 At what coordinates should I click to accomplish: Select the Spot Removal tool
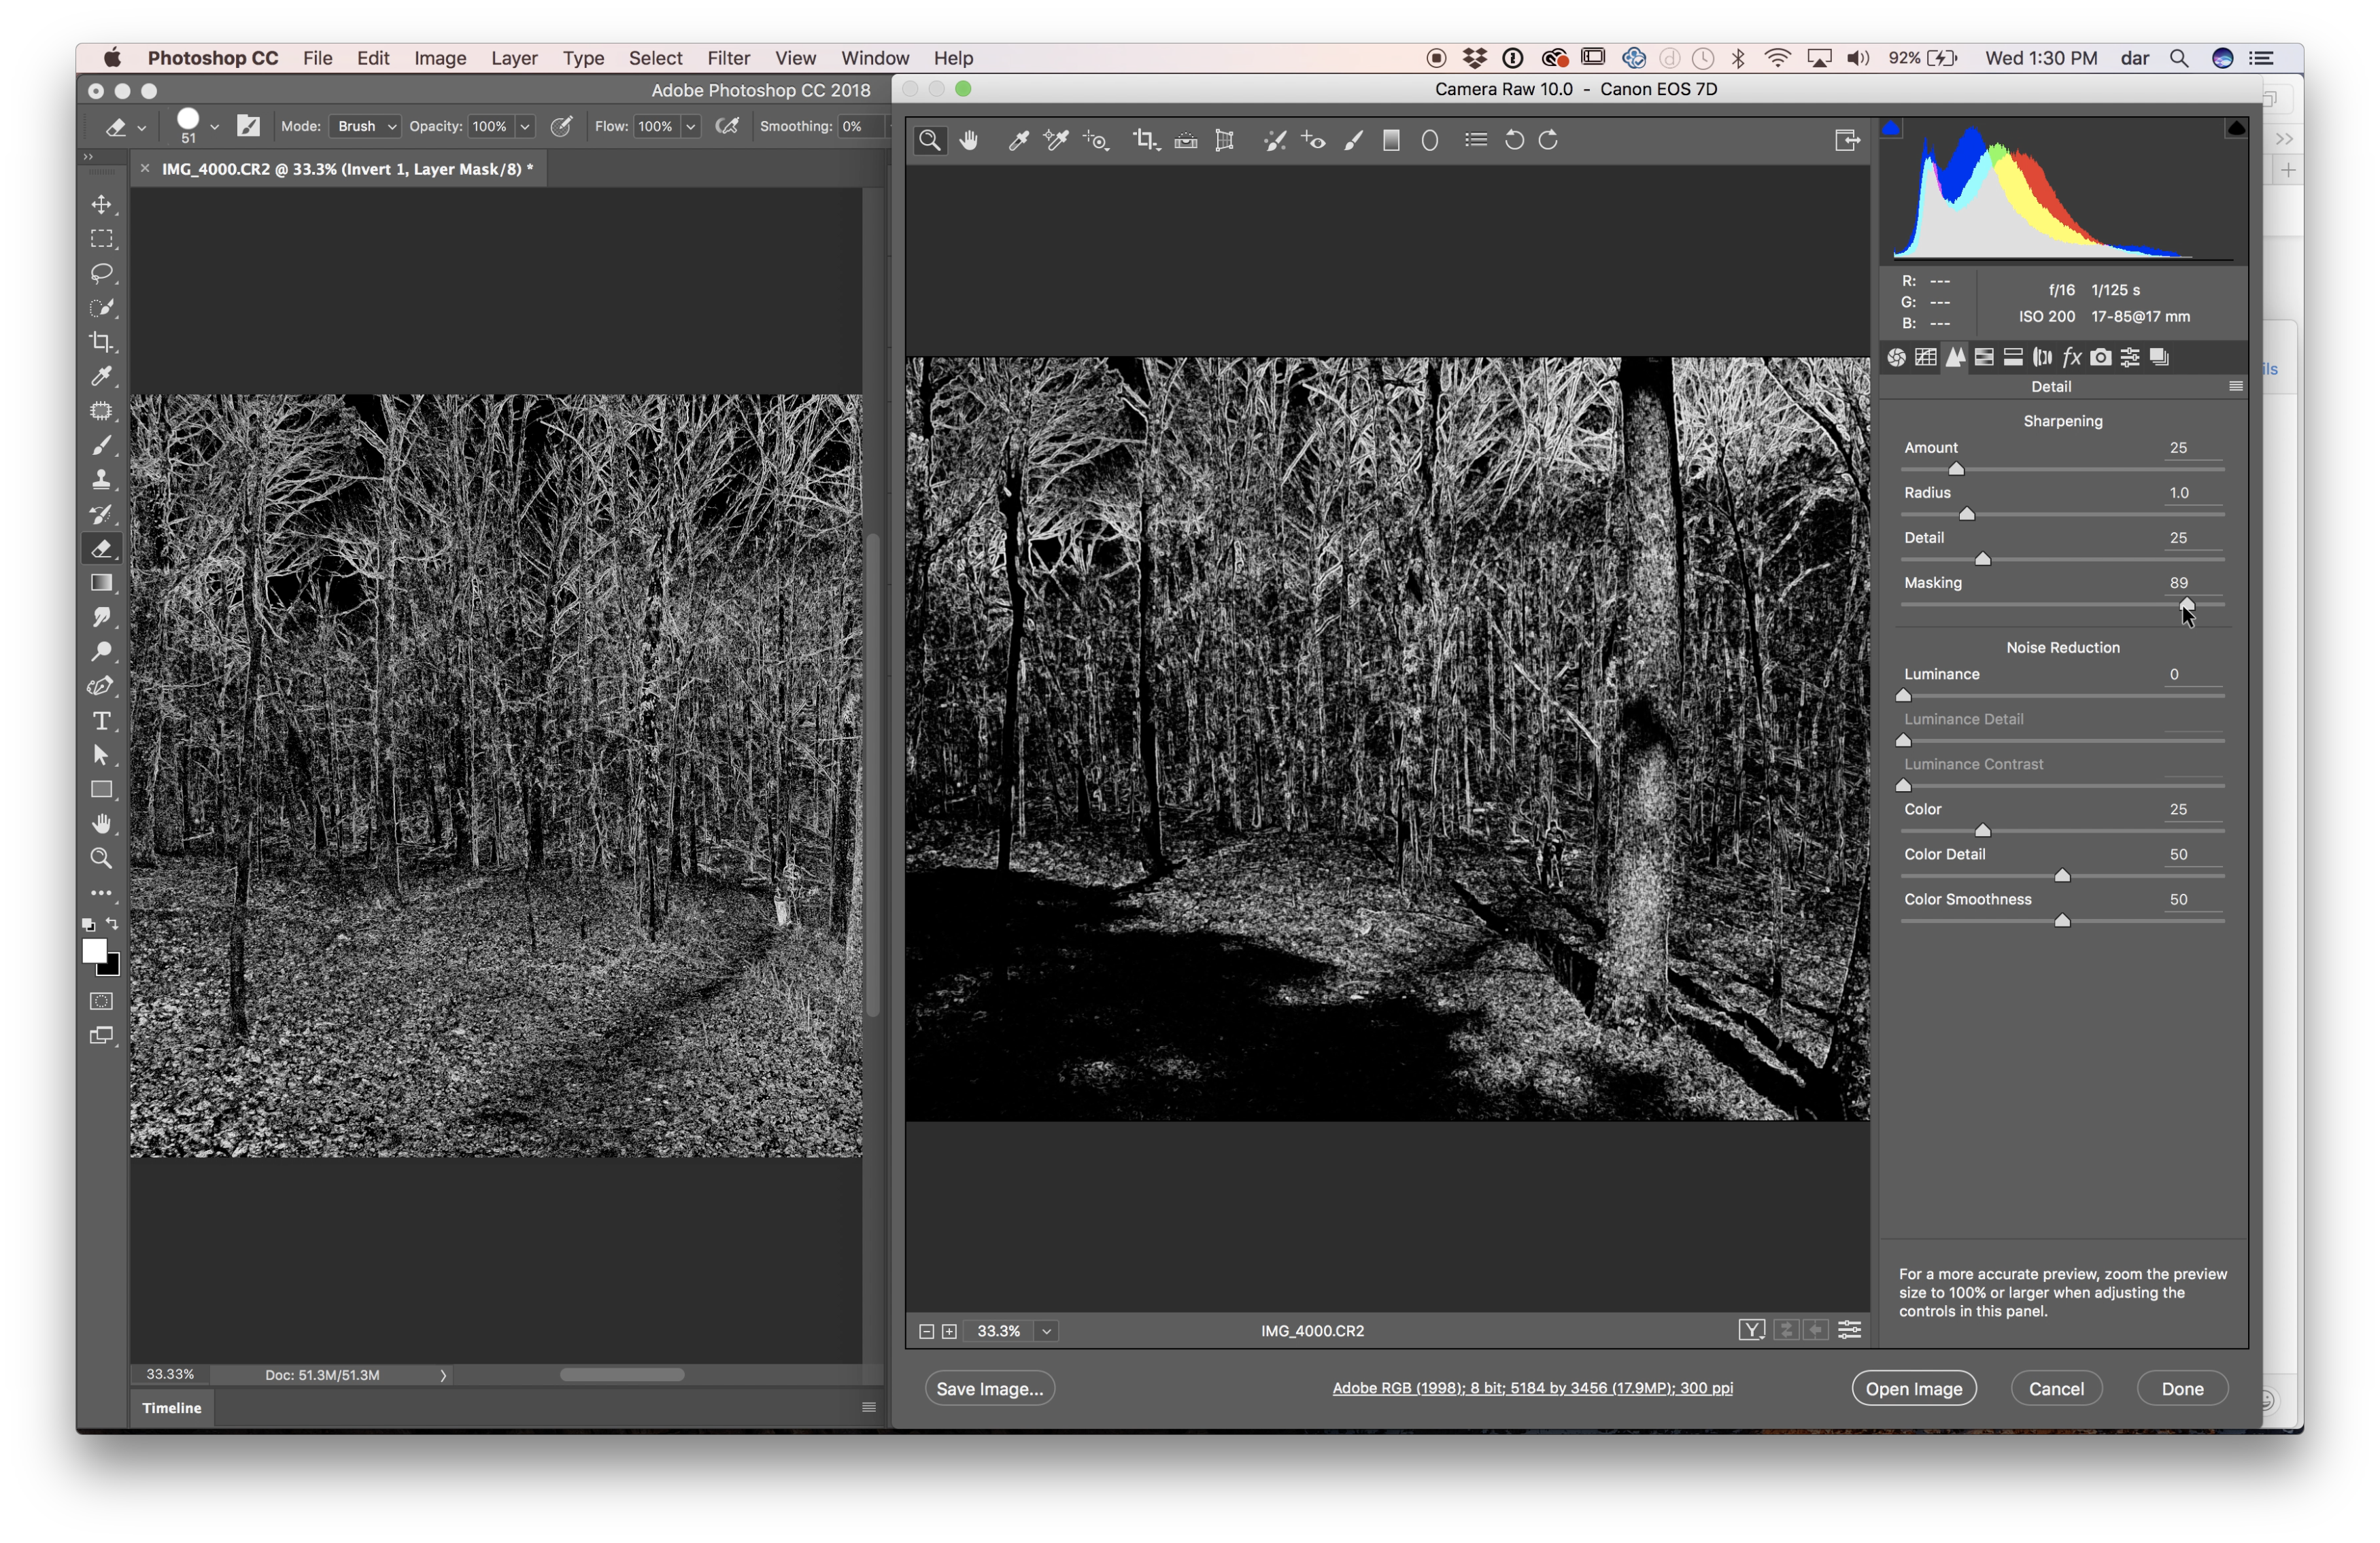[1274, 141]
